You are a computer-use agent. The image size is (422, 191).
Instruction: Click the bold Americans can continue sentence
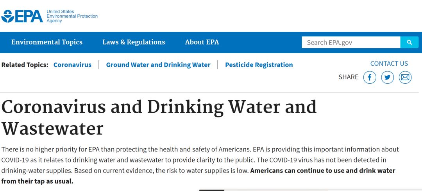(198, 176)
